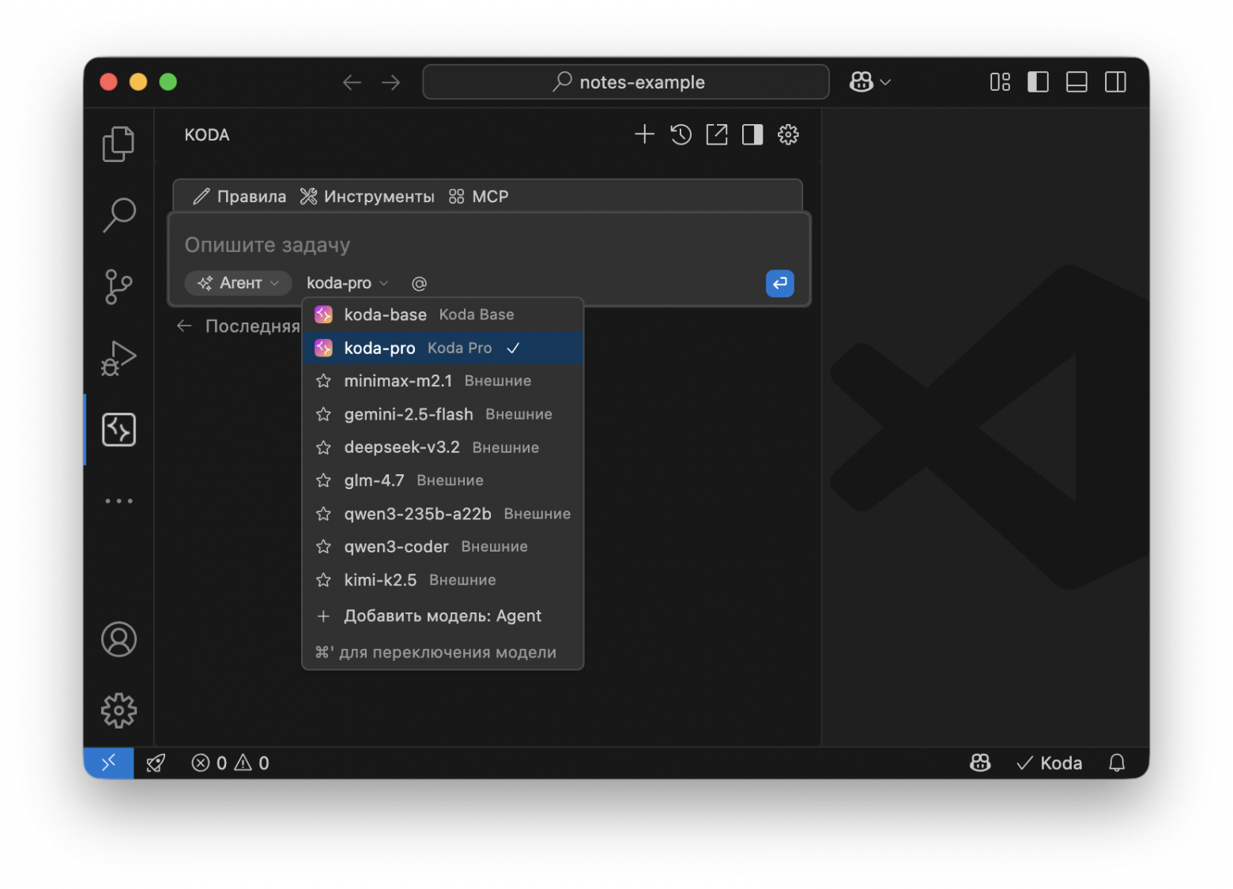Favorite the minimax-m2.1 model star
This screenshot has width=1233, height=889.
pos(323,381)
